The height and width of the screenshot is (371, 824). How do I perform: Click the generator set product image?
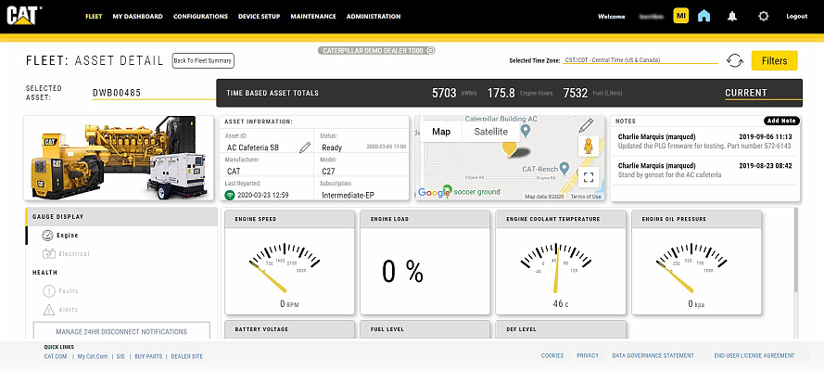(x=119, y=159)
